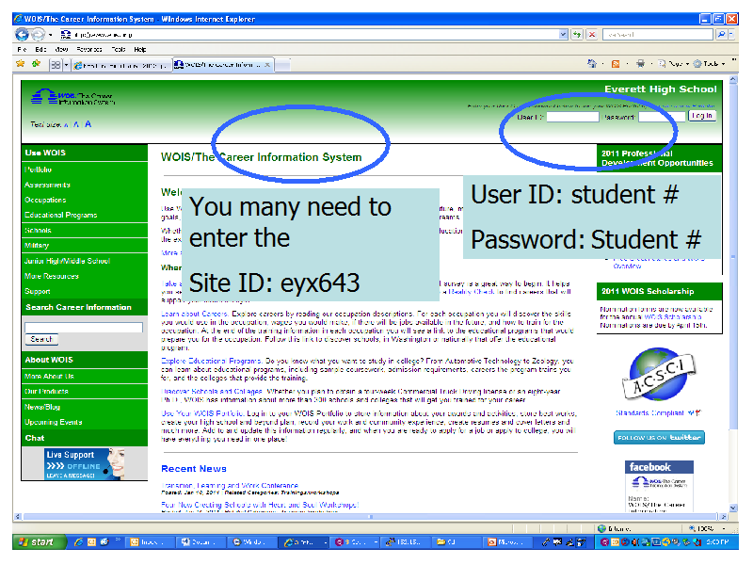The width and height of the screenshot is (753, 565).
Task: Click the Internet Explorer quick launch icon
Action: [79, 542]
